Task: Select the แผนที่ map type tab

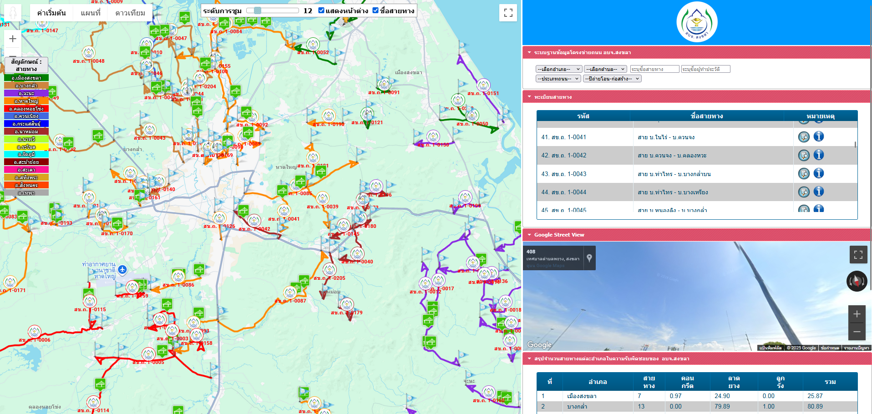Action: pyautogui.click(x=91, y=13)
